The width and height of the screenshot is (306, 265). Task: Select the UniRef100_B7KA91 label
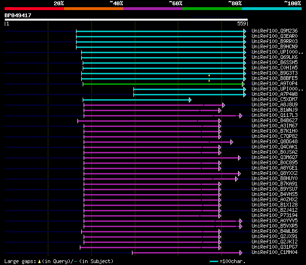pyautogui.click(x=274, y=184)
